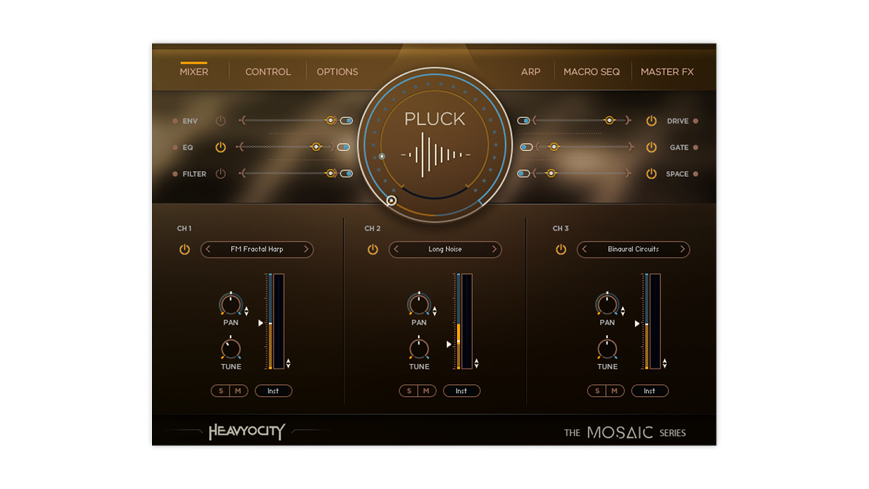Previous sound arrow before Long Noise
This screenshot has width=869, height=489.
click(x=396, y=249)
